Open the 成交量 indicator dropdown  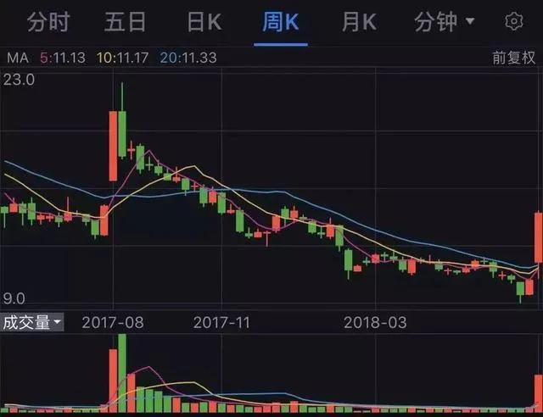click(32, 323)
